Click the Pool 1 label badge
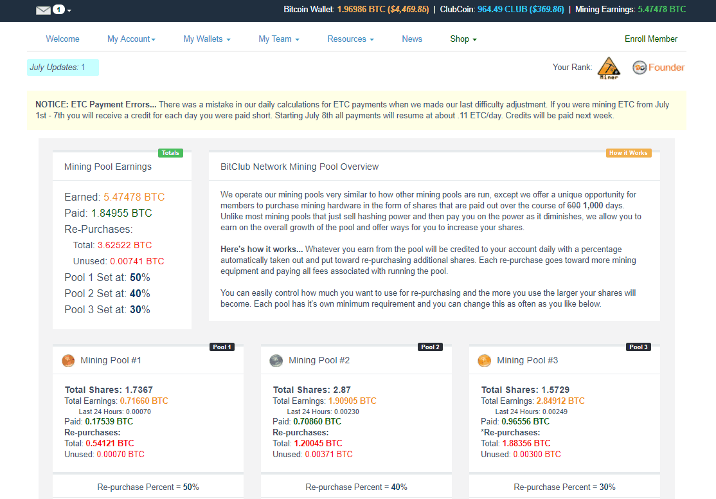The height and width of the screenshot is (499, 716). pos(222,347)
